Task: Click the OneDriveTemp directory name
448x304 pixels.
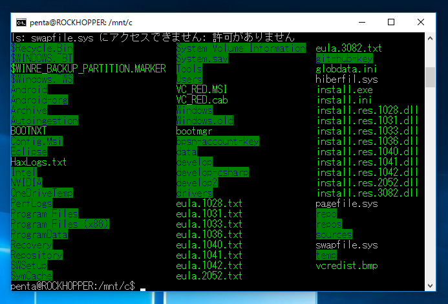Action: pyautogui.click(x=42, y=193)
